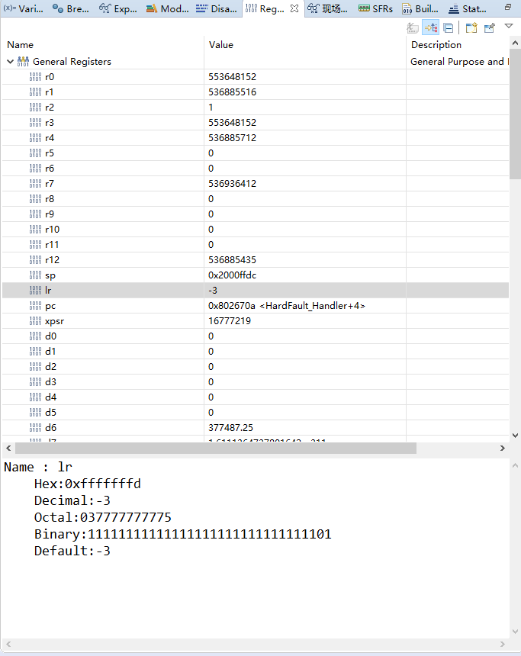
Task: Select the lr register row
Action: (114, 290)
